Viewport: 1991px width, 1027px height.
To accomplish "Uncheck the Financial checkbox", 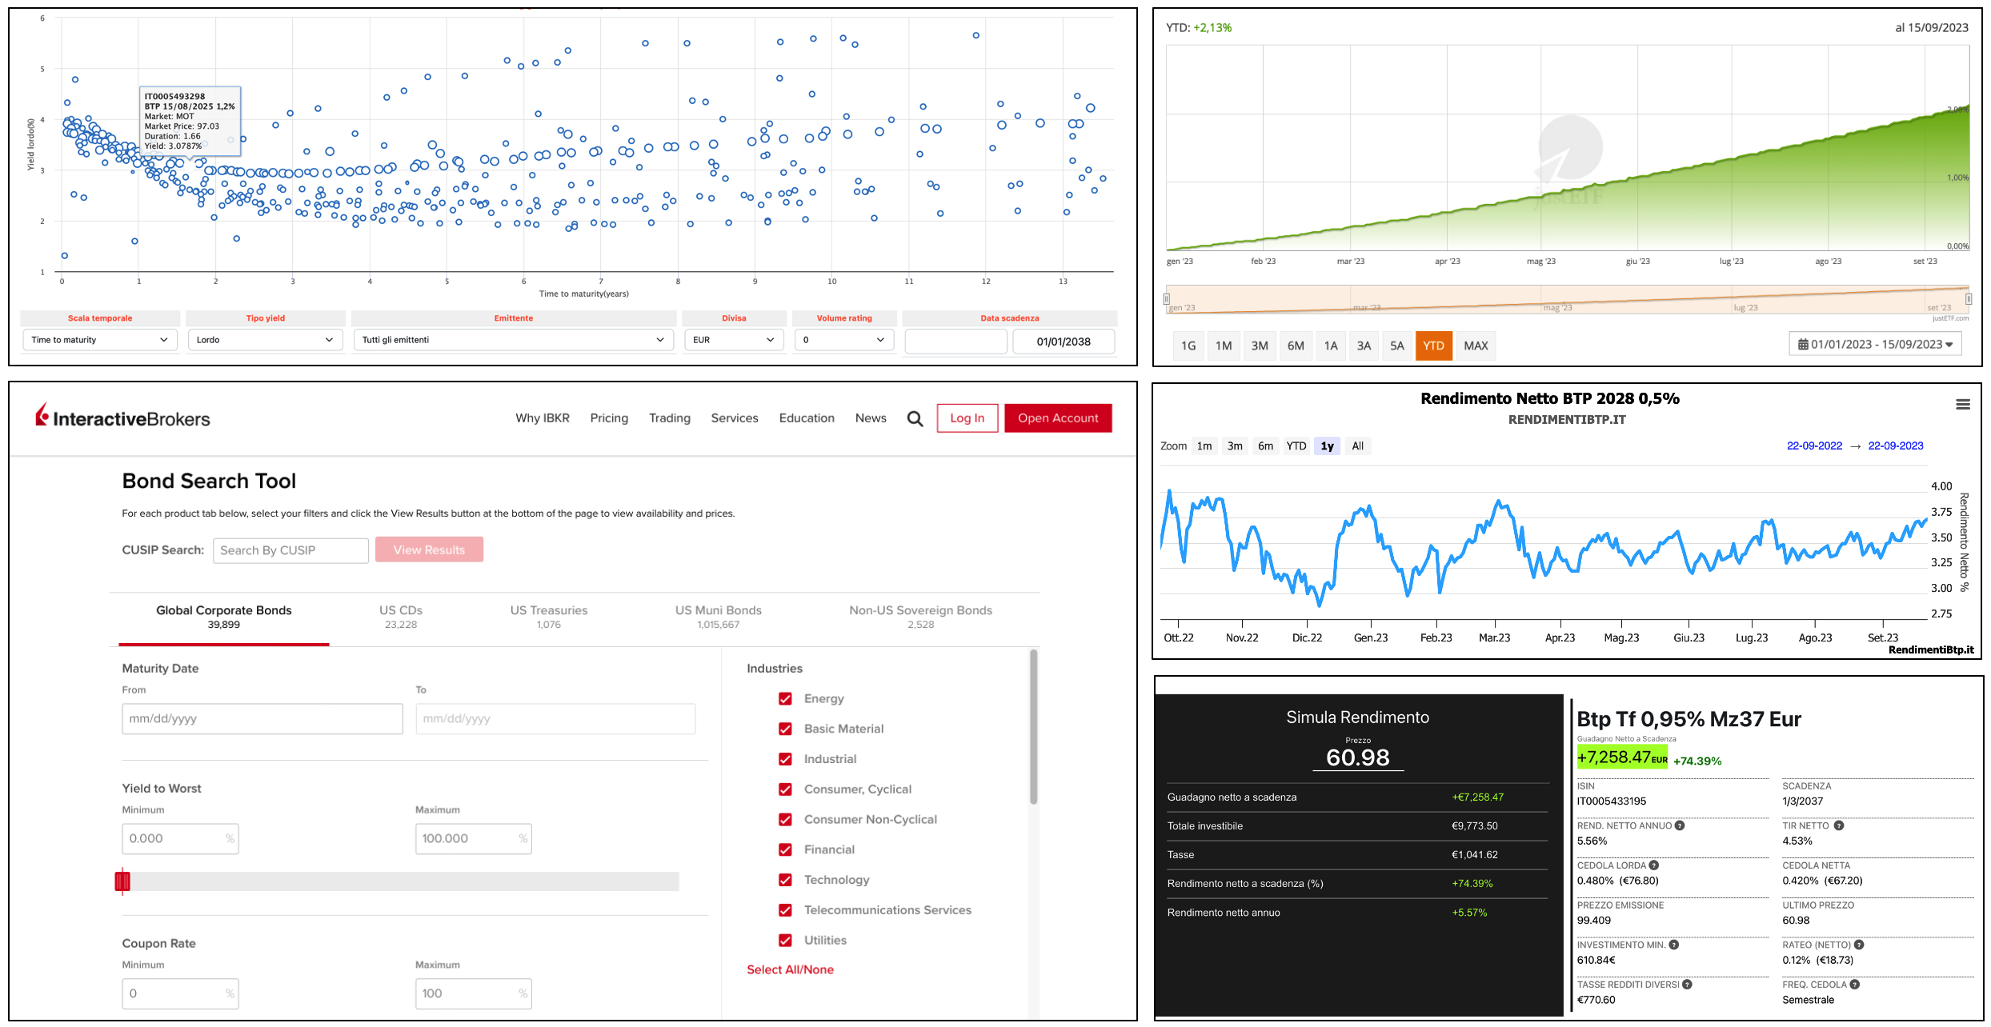I will pos(785,849).
